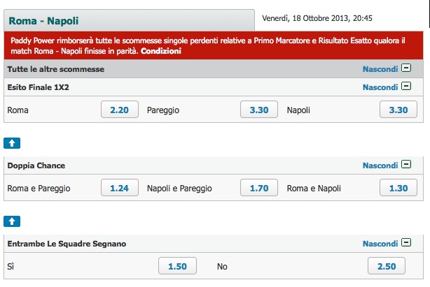Select No odds 2.50 both teams score

(x=387, y=266)
